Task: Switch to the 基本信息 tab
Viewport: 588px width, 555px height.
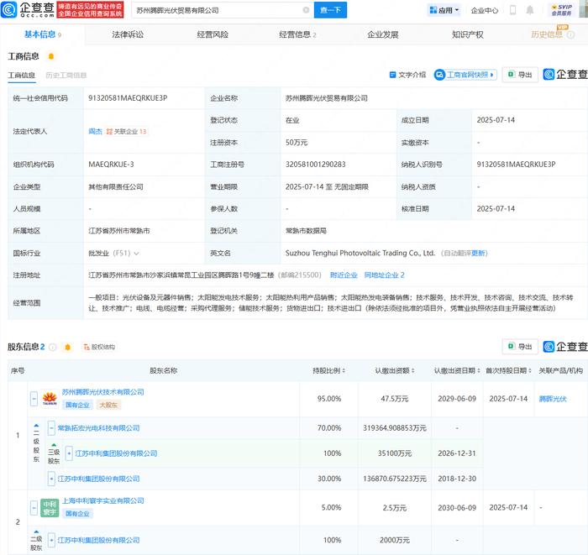Action: click(x=42, y=34)
